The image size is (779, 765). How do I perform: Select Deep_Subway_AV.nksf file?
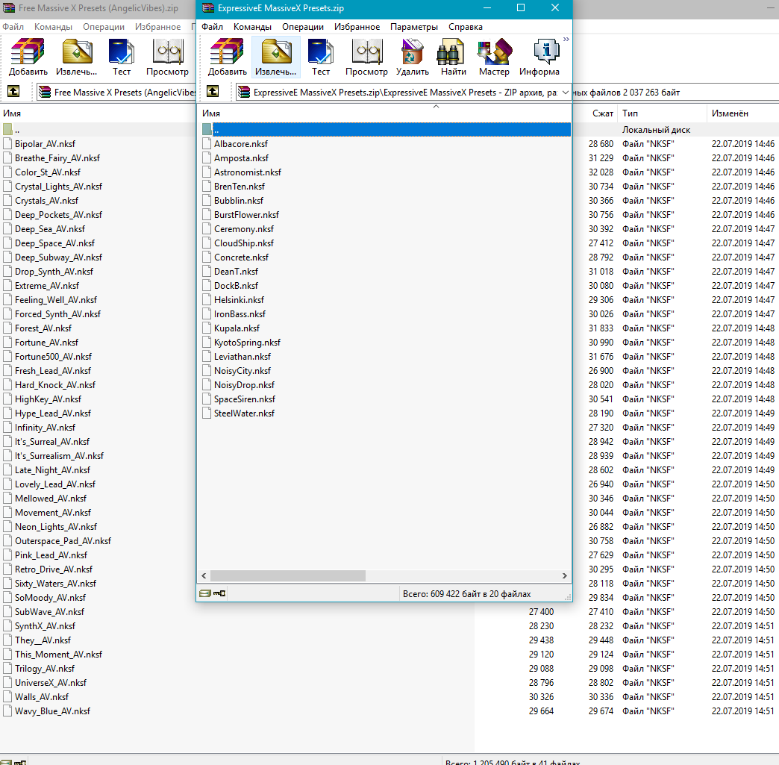point(58,257)
